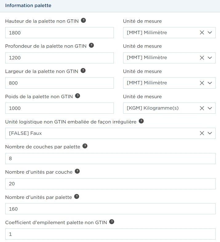The width and height of the screenshot is (220, 242).
Task: Clear the height unit Millimètre selection
Action: [202, 33]
